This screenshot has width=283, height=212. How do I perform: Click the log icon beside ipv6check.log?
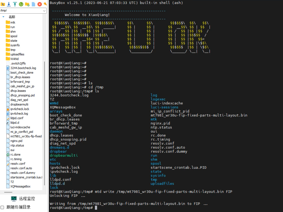pyautogui.click(x=8, y=113)
